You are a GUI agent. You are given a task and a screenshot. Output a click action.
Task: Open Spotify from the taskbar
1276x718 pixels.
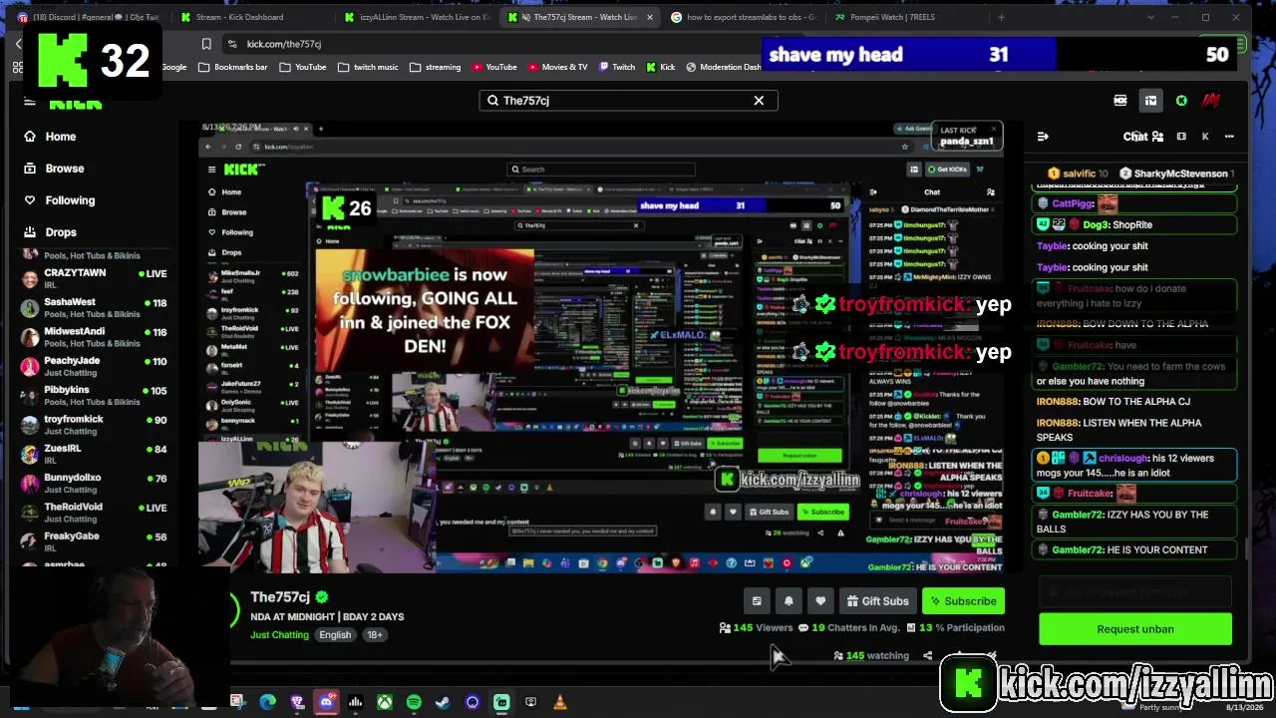point(414,702)
